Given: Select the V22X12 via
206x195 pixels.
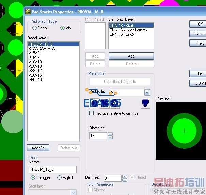Looking at the screenshot, I should tap(53, 71).
